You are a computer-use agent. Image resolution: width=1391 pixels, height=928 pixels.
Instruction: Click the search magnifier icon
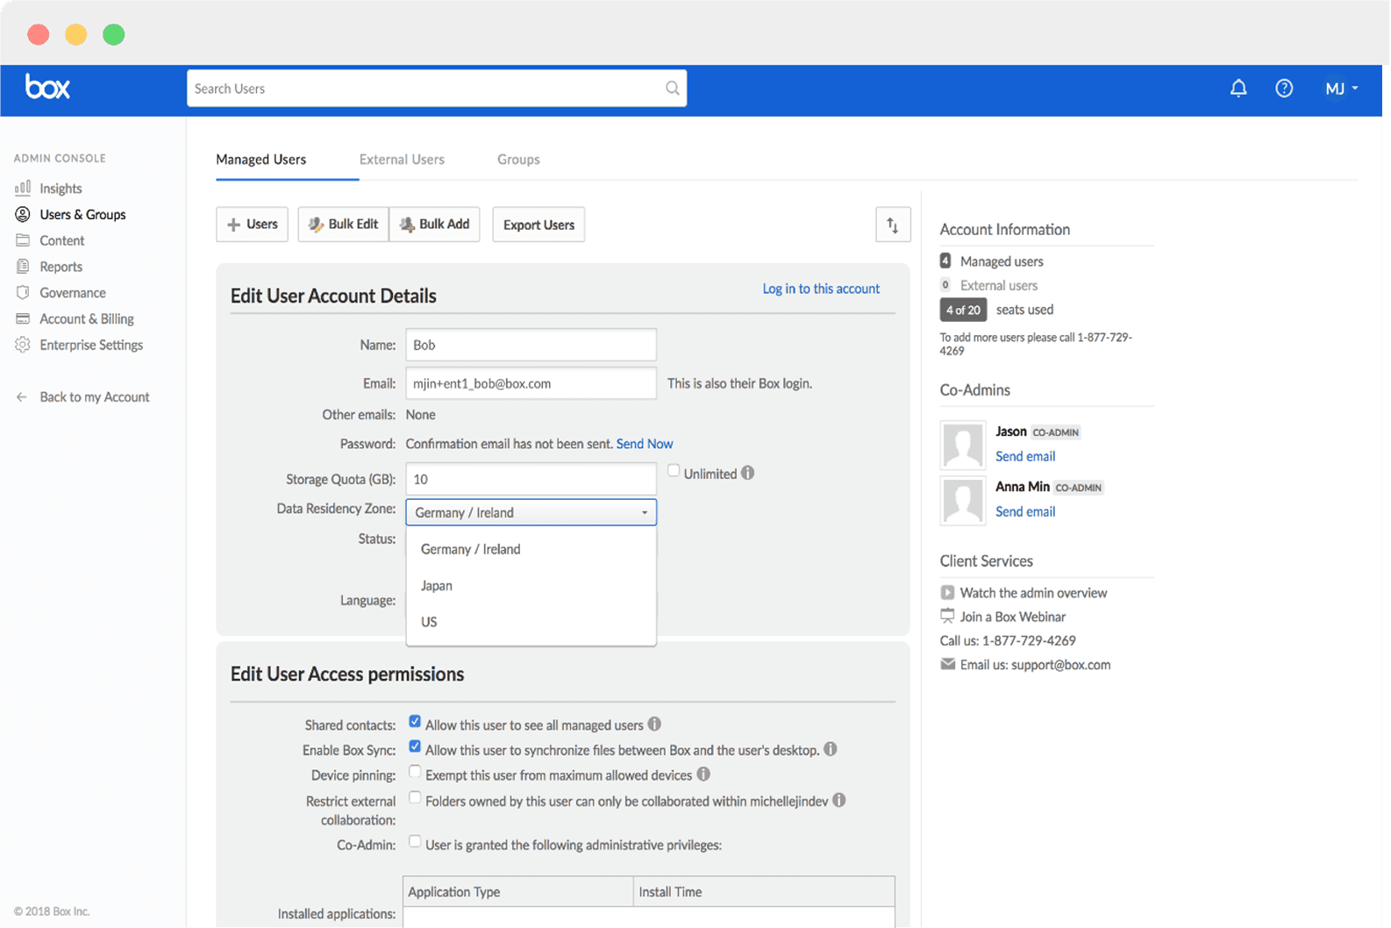[x=672, y=88]
